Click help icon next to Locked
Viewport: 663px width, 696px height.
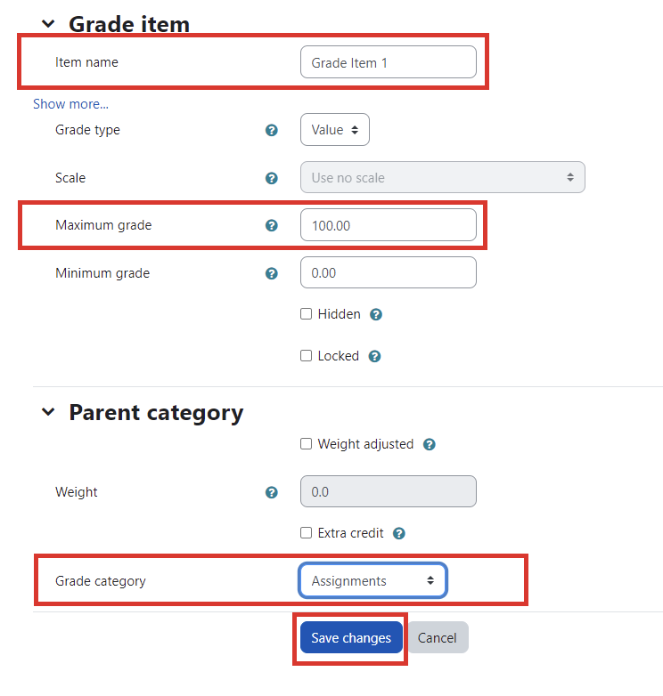pos(375,356)
